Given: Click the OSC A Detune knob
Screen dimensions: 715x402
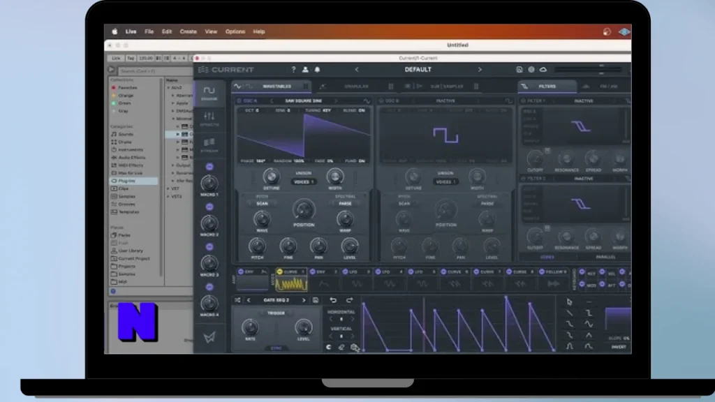Looking at the screenshot, I should point(271,177).
